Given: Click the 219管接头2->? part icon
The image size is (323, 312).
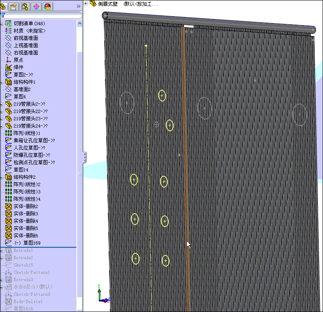Looking at the screenshot, I should (x=9, y=104).
